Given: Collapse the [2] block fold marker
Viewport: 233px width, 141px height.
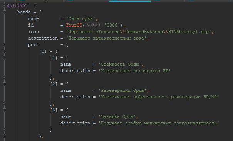Looking at the screenshot, I should tap(4, 84).
